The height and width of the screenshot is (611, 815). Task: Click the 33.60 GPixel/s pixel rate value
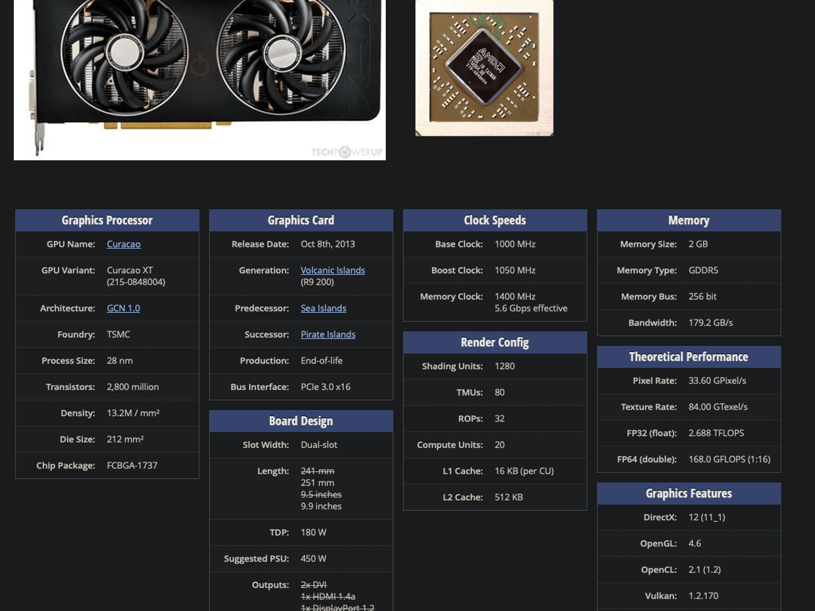717,381
